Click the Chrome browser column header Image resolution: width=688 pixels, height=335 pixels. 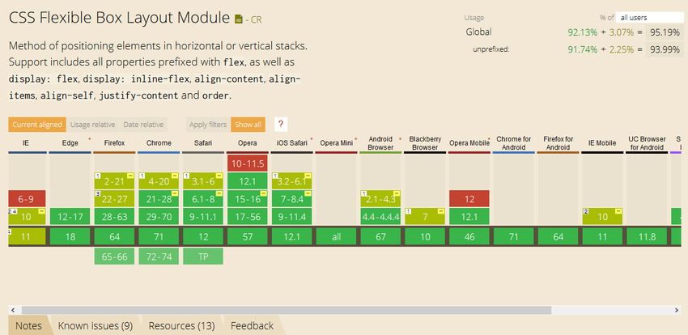pos(159,143)
